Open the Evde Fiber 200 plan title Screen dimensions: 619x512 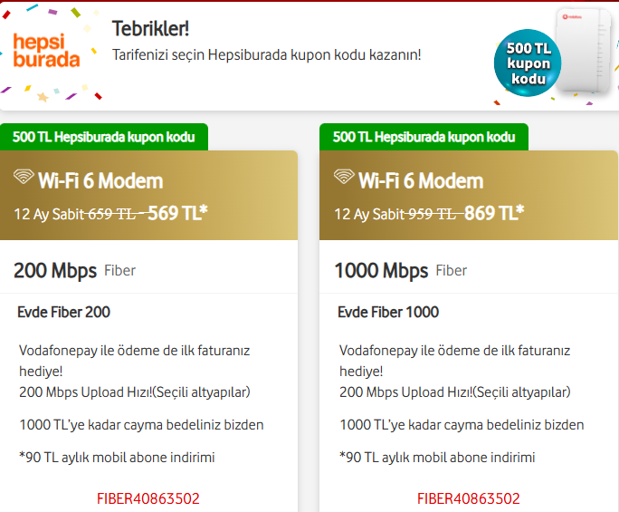[x=64, y=313]
